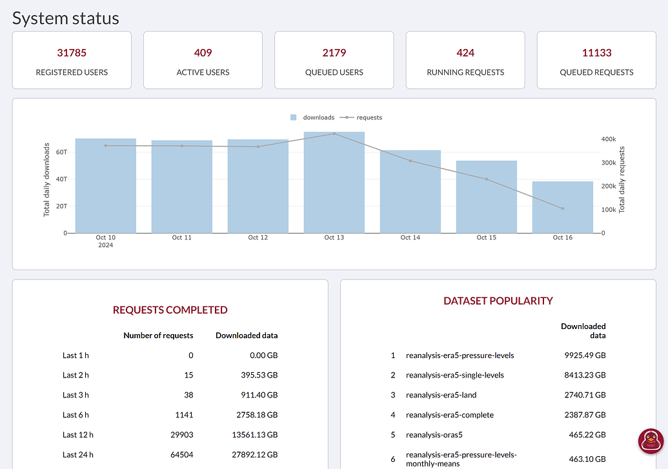Select the 31785 Registered Users card
This screenshot has width=668, height=469.
[72, 60]
